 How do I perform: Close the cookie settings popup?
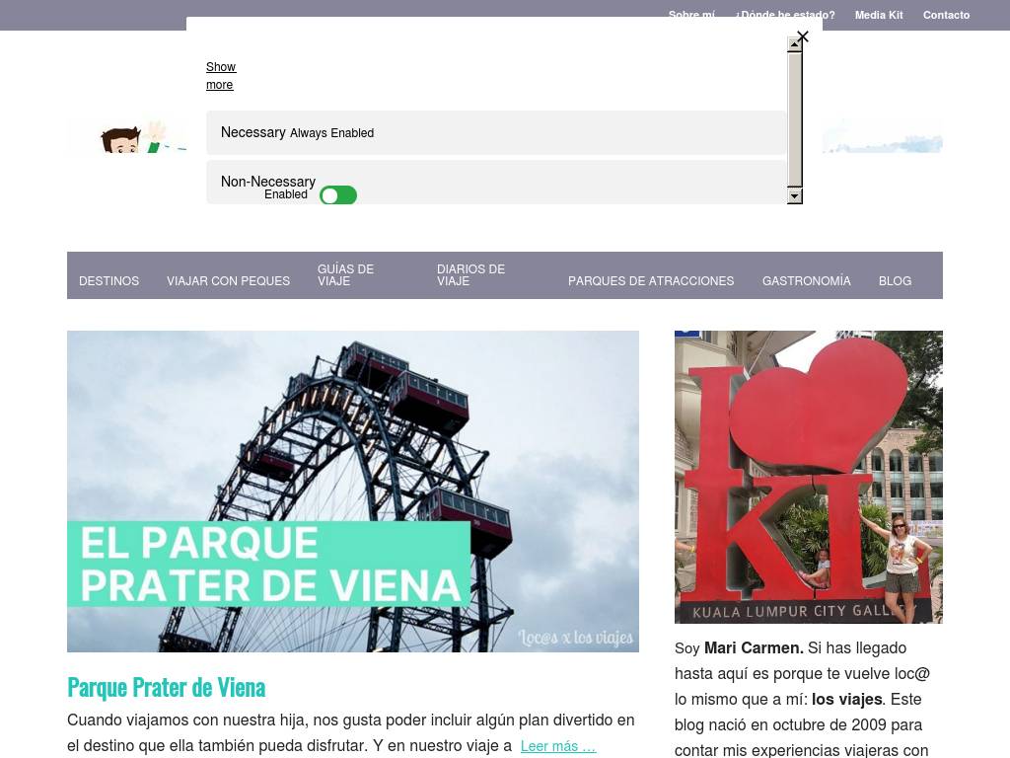[802, 37]
